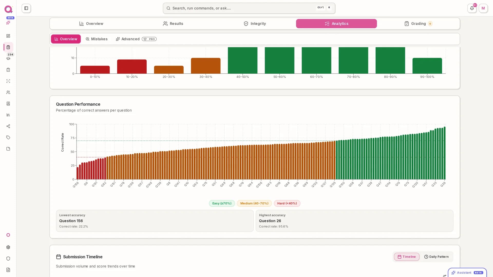The height and width of the screenshot is (277, 493).
Task: Click the Highest accuracy Question 26 card
Action: (354, 221)
